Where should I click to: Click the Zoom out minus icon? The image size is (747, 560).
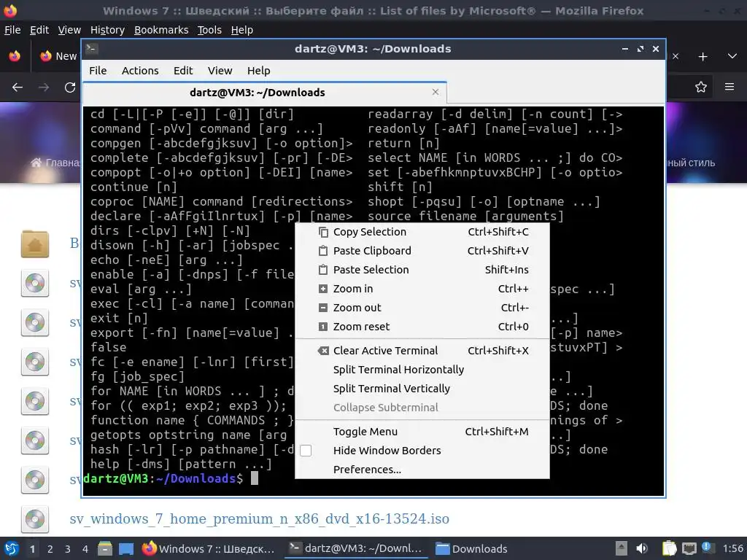(323, 308)
